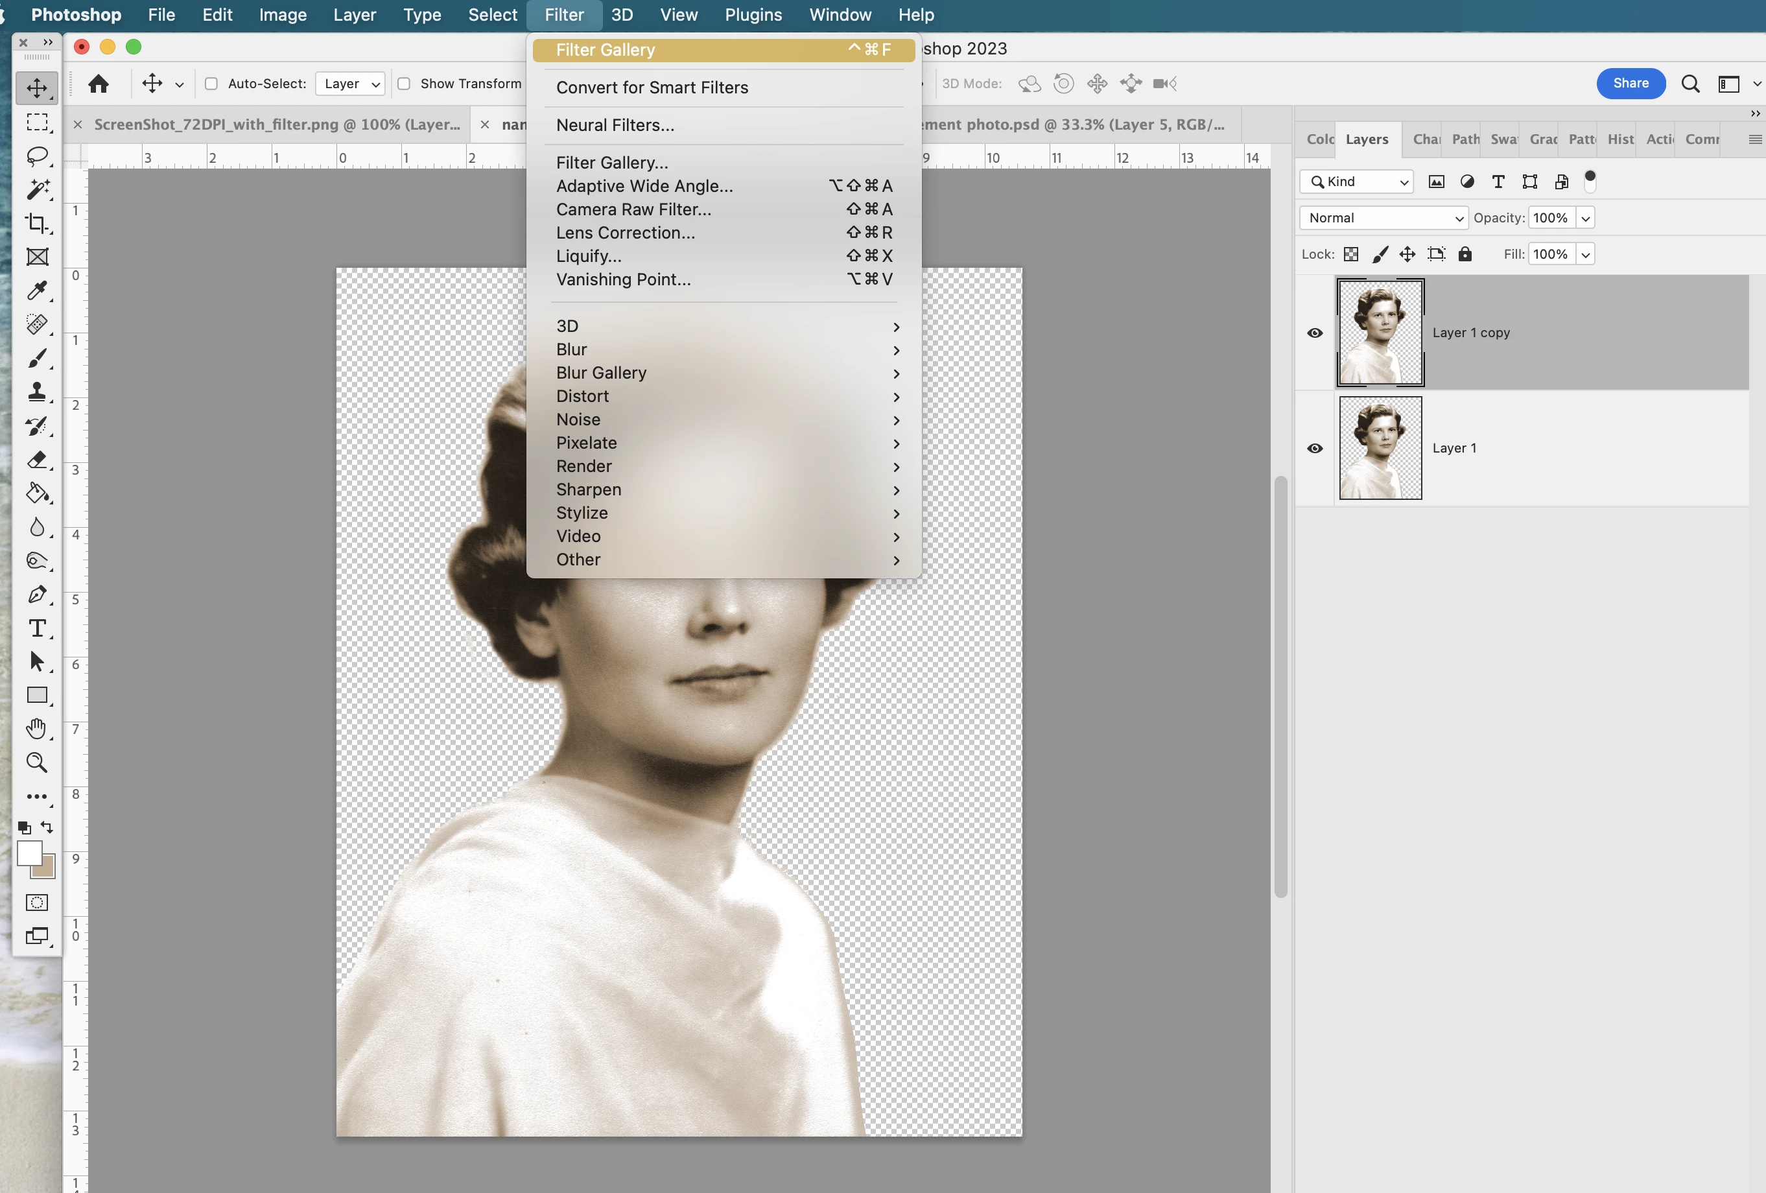Toggle visibility of Layer 1
Image resolution: width=1766 pixels, height=1193 pixels.
(1315, 448)
